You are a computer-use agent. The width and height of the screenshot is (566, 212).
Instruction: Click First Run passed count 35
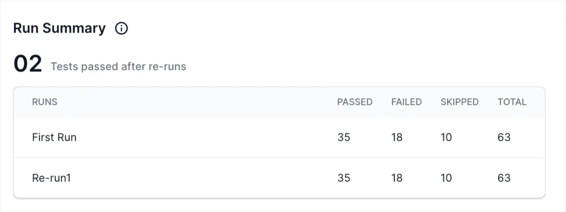(343, 137)
